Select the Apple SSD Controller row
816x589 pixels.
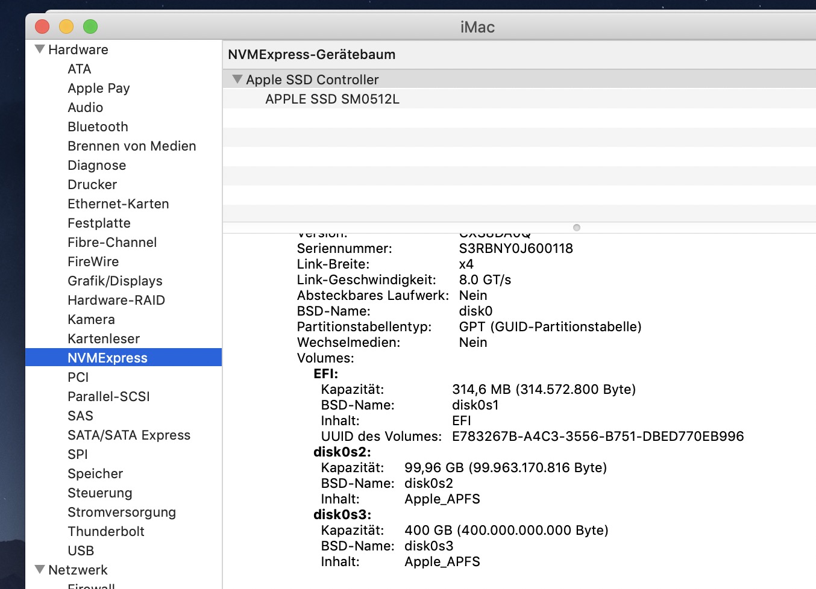click(519, 79)
